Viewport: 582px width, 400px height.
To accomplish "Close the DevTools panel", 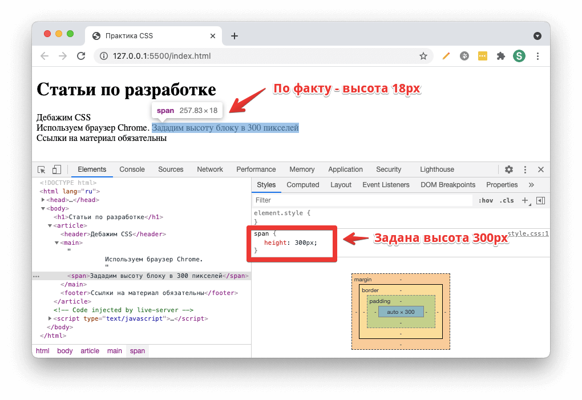I will 541,169.
